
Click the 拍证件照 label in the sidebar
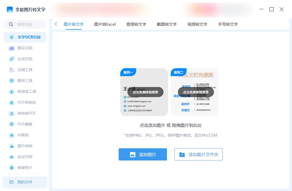[25, 157]
